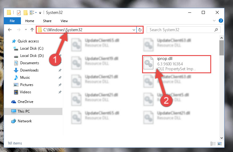Screen dimensions: 233x152
Task: Click the Back navigation arrow
Action: pos(10,30)
